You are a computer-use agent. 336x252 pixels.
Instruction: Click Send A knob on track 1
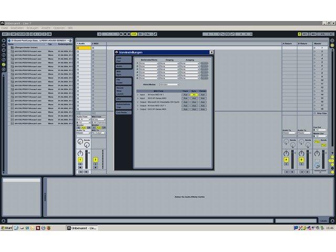point(80,142)
